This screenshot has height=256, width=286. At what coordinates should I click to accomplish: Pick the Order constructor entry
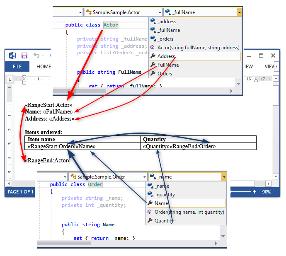189,212
